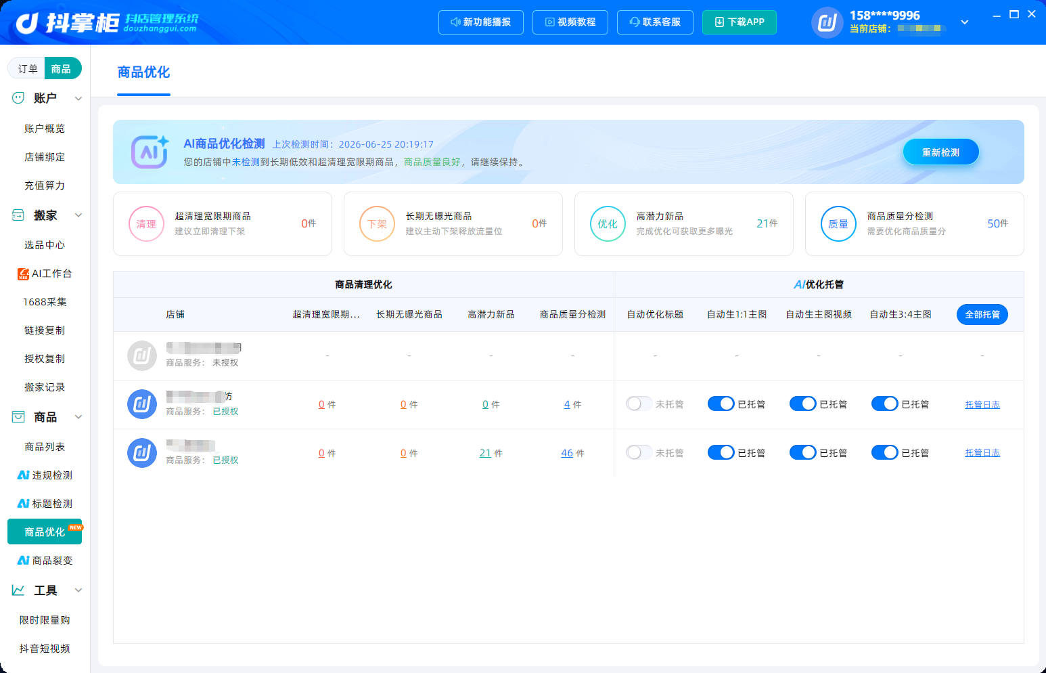1046x673 pixels.
Task: Click the 账户 section icon in sidebar
Action: pos(18,98)
